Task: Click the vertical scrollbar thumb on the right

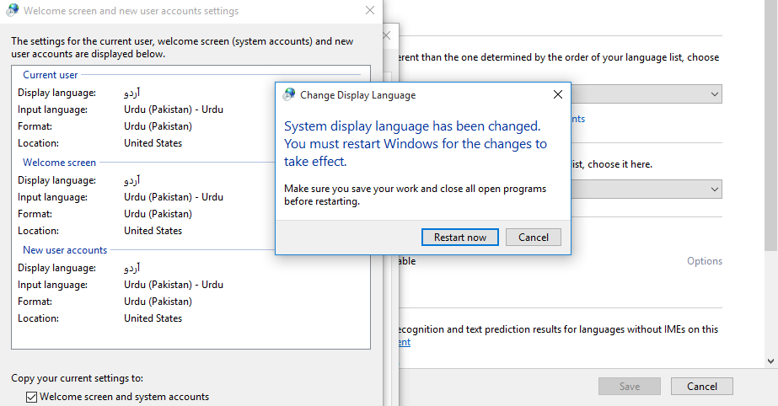Action: (x=770, y=124)
